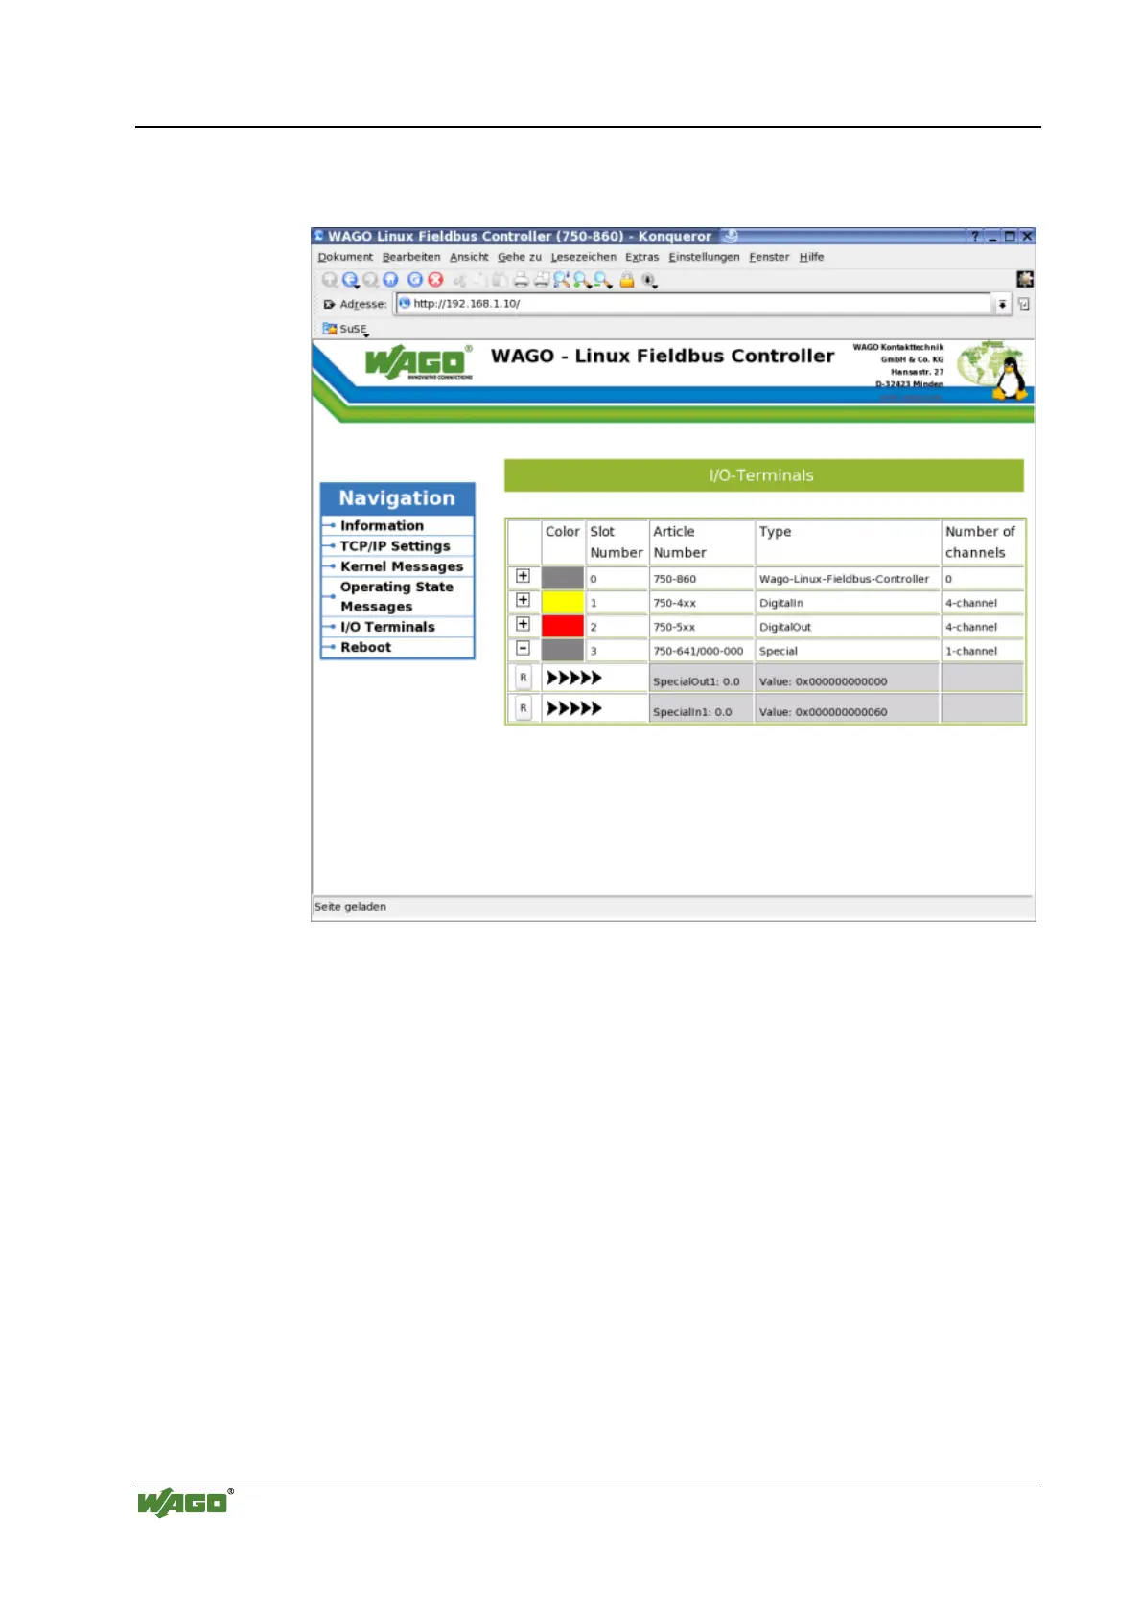Open the Bearbeiten menu

[x=411, y=257]
